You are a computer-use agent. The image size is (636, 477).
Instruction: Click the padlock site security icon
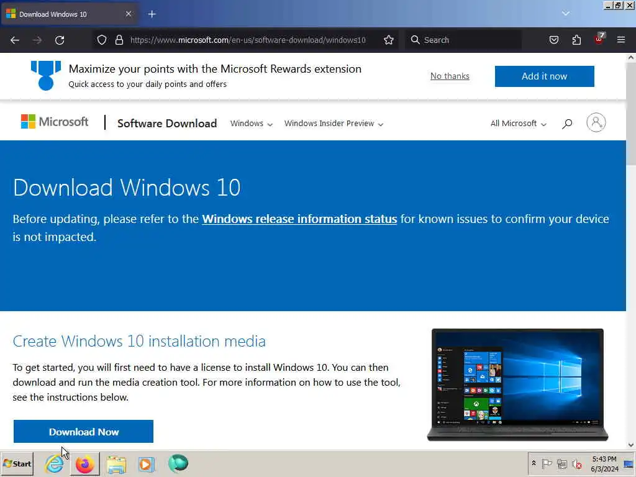point(119,40)
